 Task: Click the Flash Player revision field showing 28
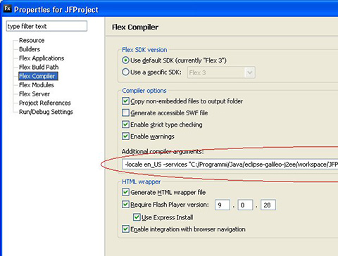(x=268, y=205)
